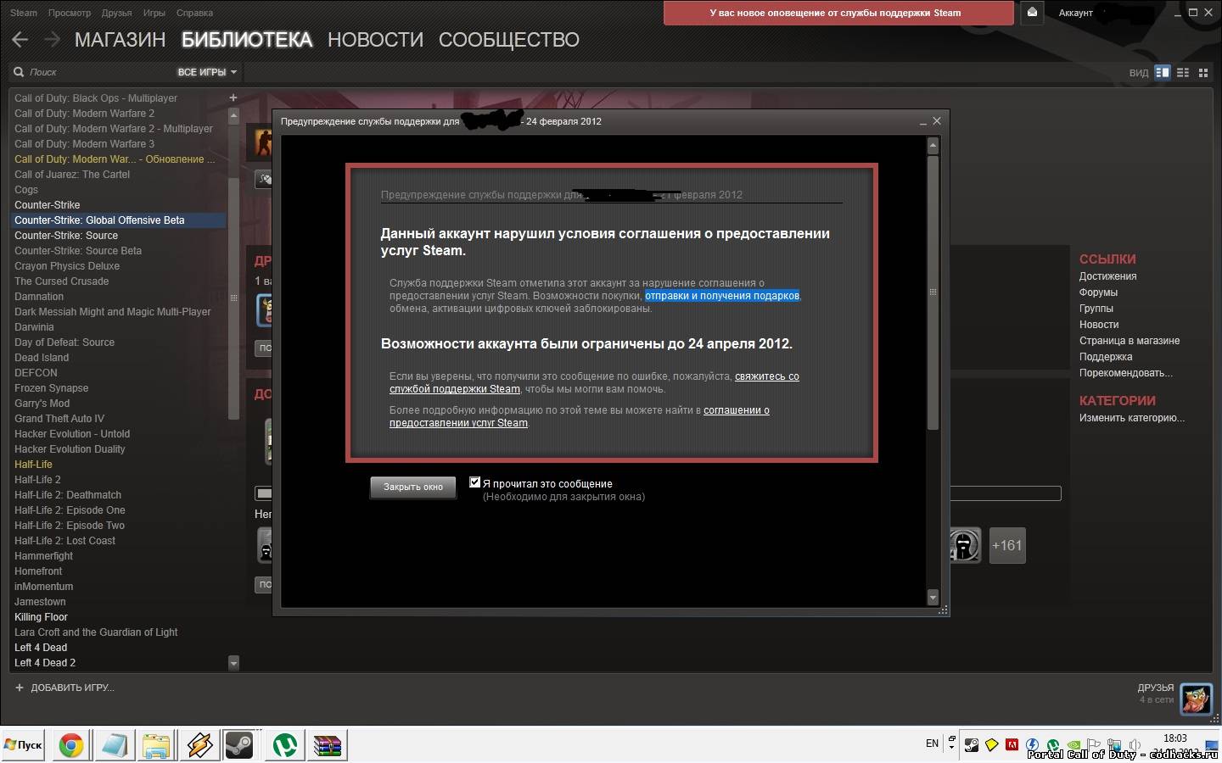Click the NVIDIA icon in system tray
The width and height of the screenshot is (1222, 763).
1073,745
